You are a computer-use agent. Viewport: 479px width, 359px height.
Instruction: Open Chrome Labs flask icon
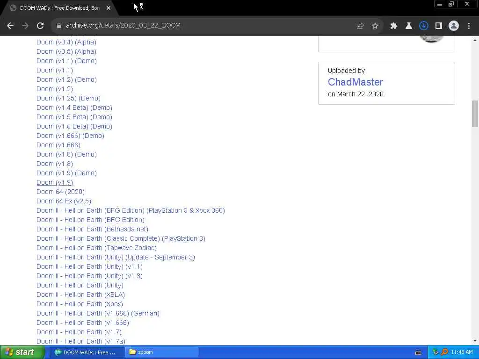408,26
